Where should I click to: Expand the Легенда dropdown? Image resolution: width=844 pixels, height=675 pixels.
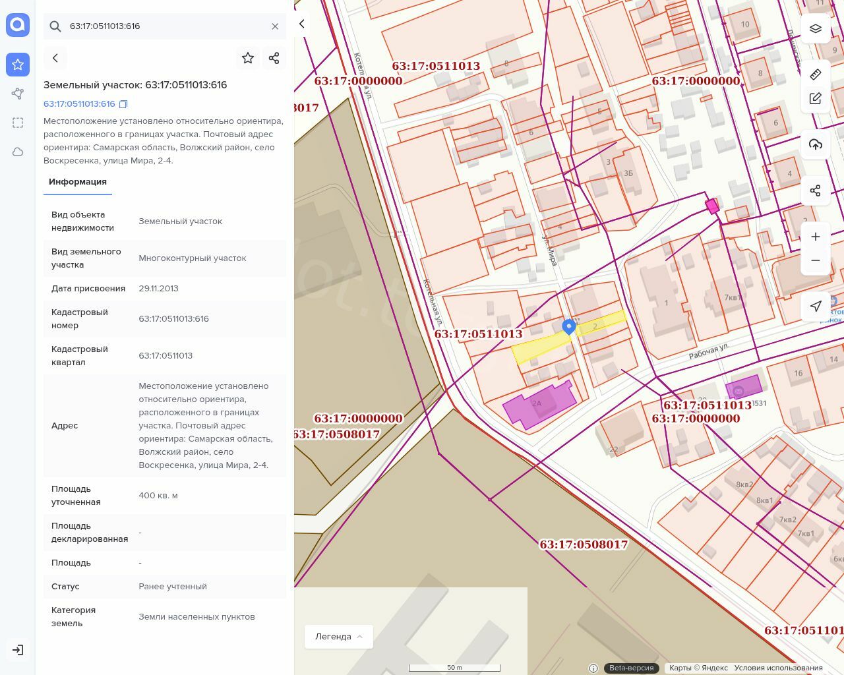339,636
